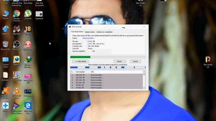Open the Recycle Bin
Image resolution: width=216 pixels, height=121 pixels.
click(5, 46)
